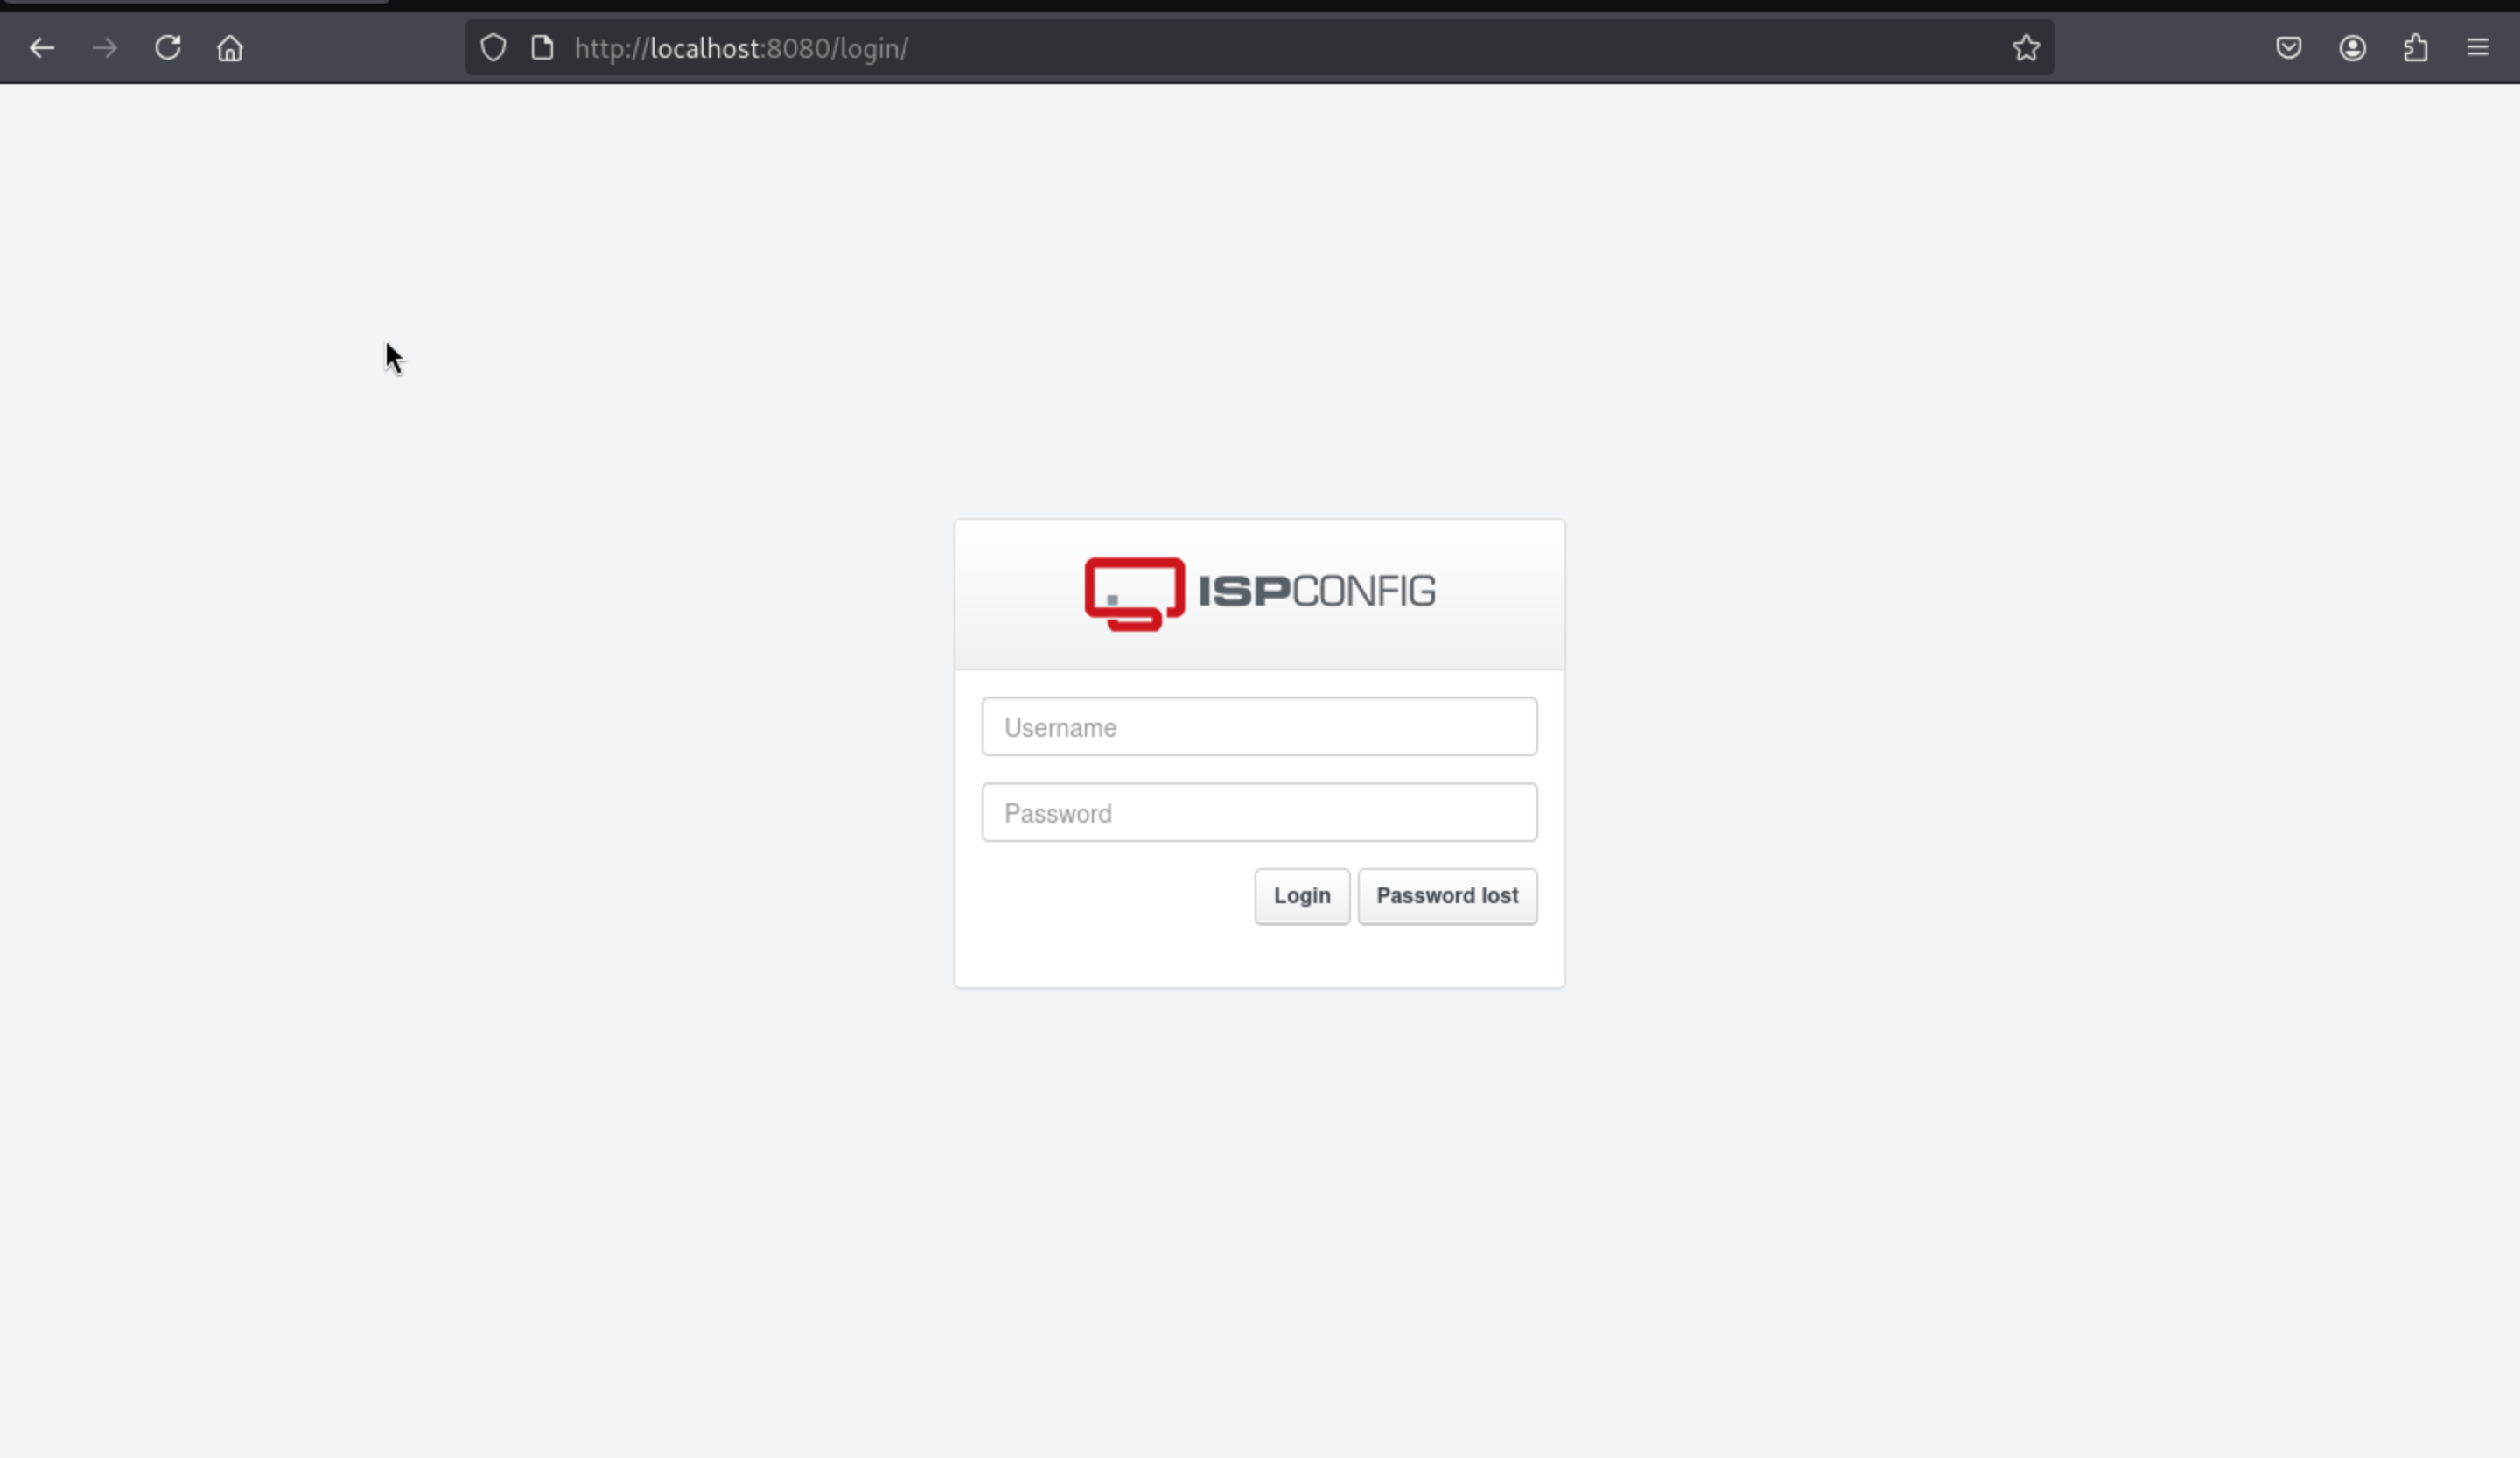Viewport: 2520px width, 1458px height.
Task: Open the browser home page
Action: pyautogui.click(x=230, y=48)
